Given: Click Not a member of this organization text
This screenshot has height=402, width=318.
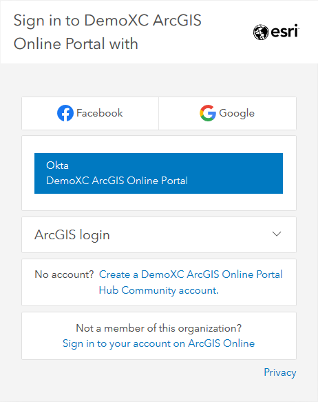Looking at the screenshot, I should 158,328.
